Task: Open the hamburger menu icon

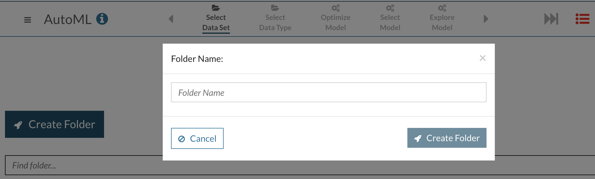Action: (x=27, y=20)
